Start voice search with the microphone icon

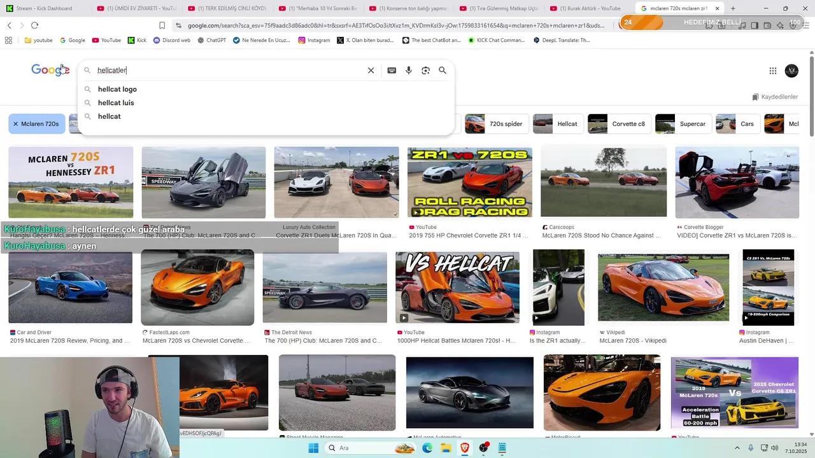409,71
